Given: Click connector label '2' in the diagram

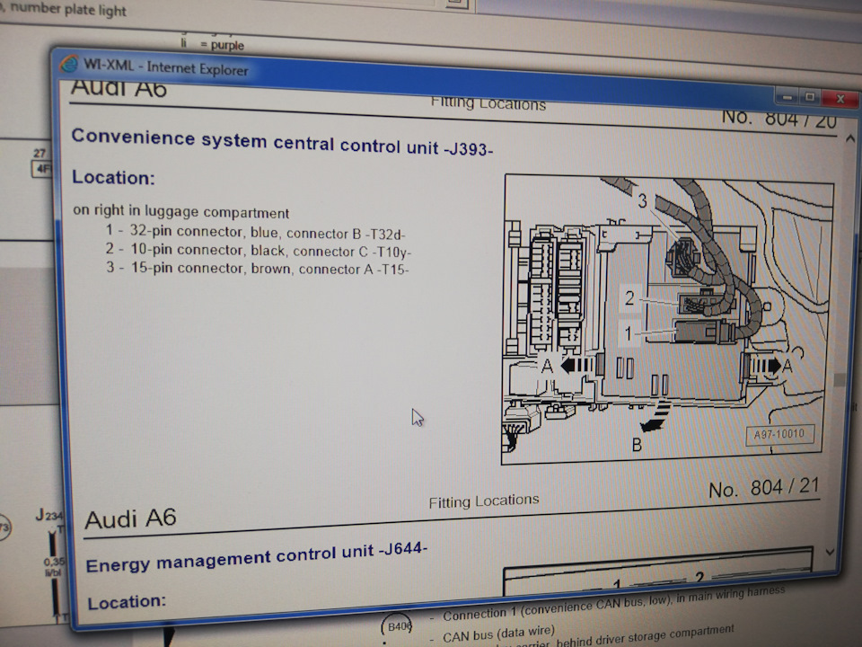Looking at the screenshot, I should (x=629, y=298).
